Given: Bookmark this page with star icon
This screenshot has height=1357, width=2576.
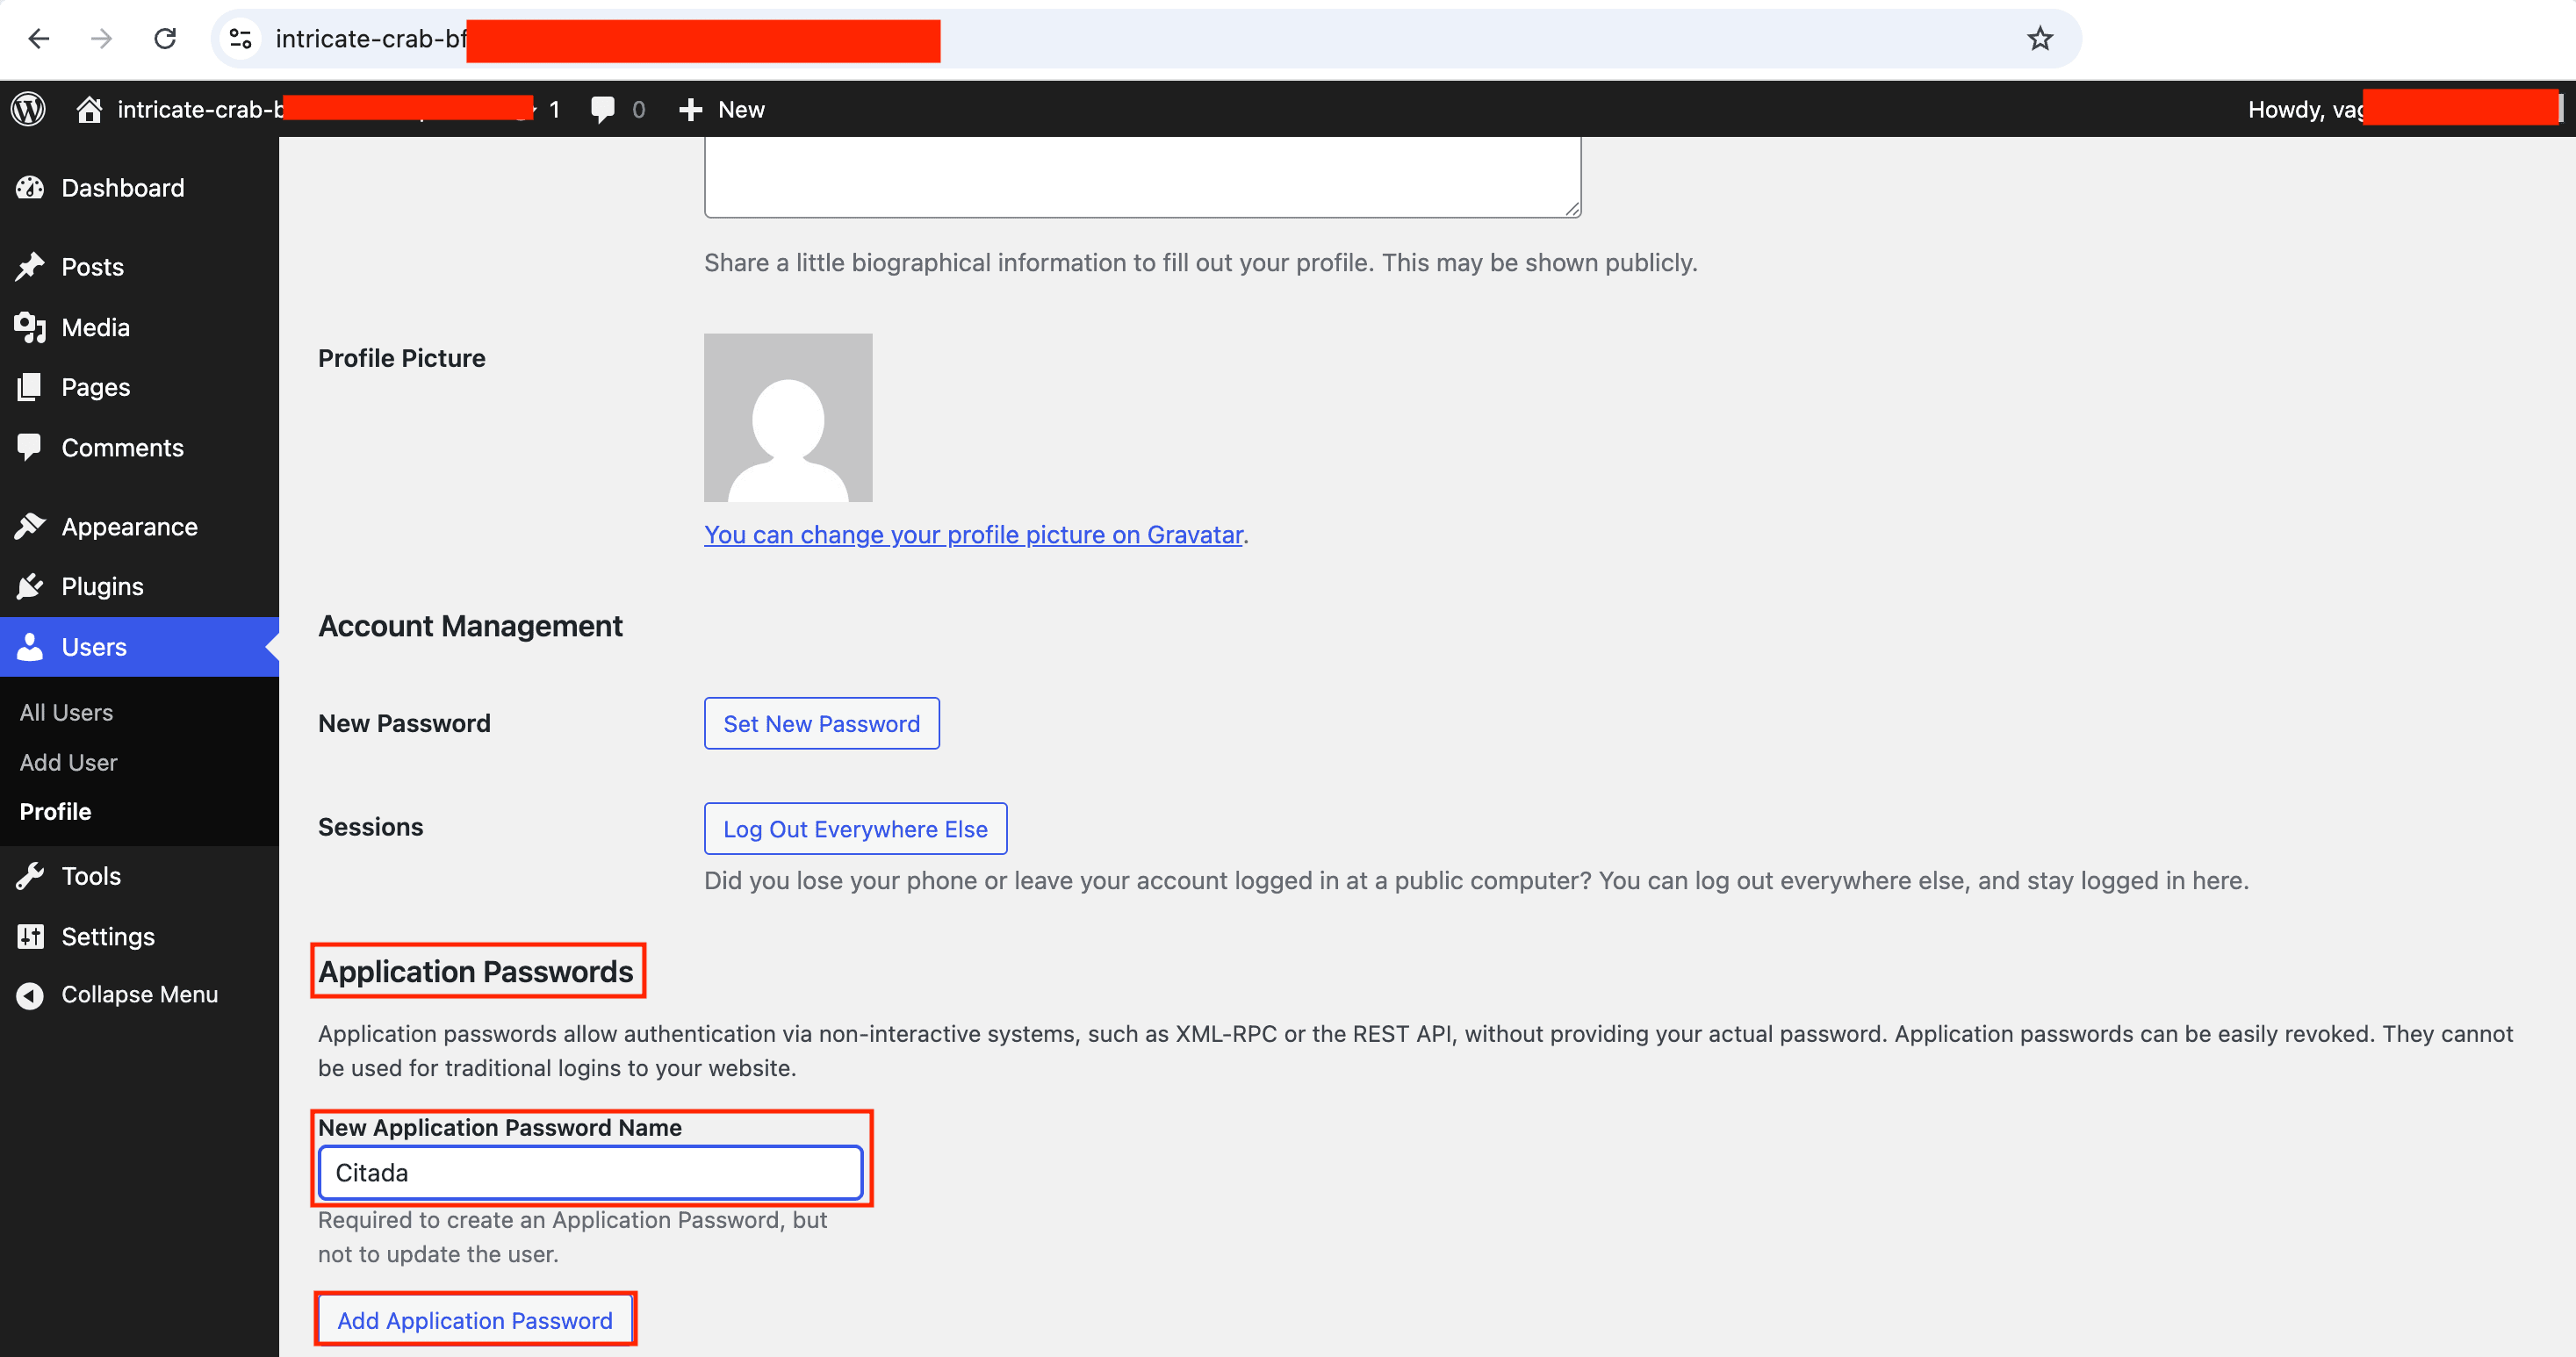Looking at the screenshot, I should (x=2040, y=39).
